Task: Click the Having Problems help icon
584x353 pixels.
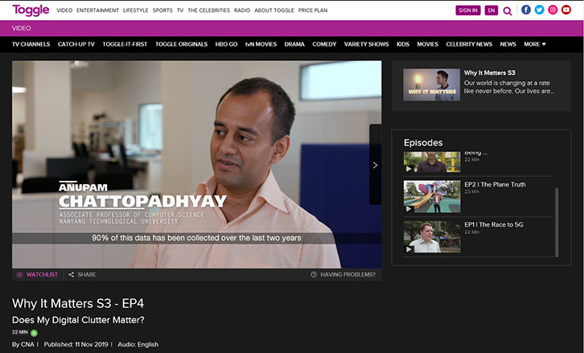Action: [x=314, y=274]
